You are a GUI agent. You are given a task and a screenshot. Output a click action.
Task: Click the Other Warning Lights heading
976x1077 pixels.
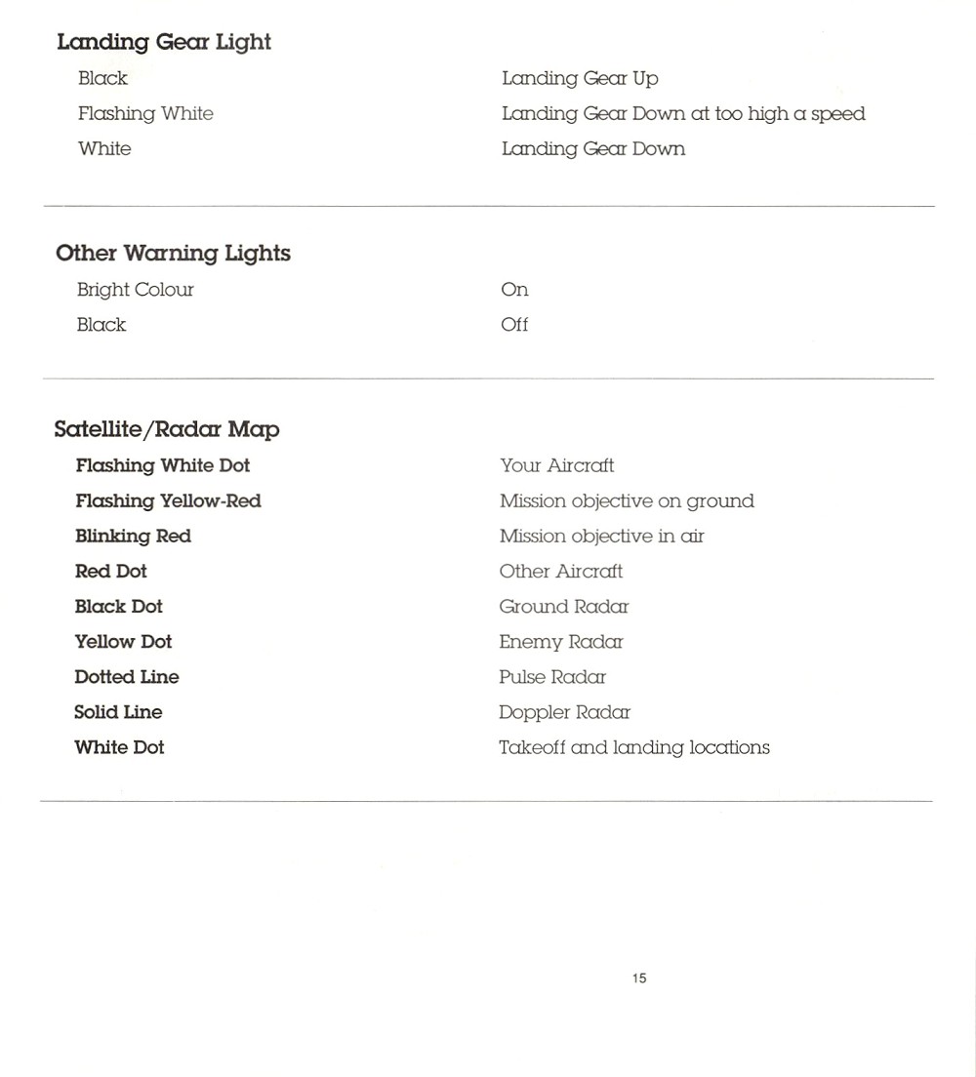[x=173, y=254]
